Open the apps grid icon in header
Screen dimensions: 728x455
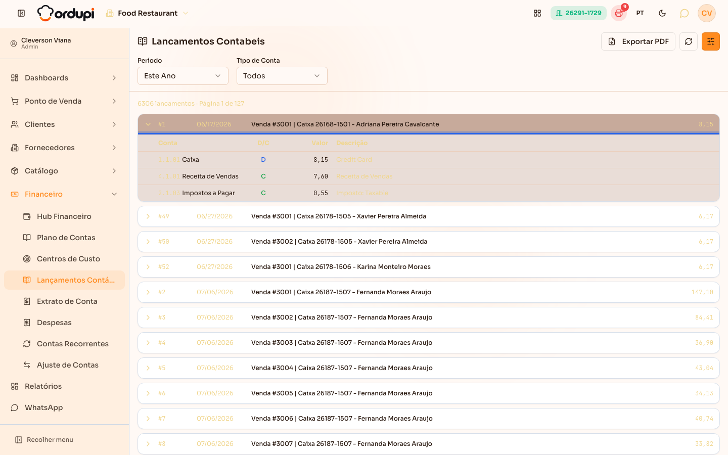point(537,13)
